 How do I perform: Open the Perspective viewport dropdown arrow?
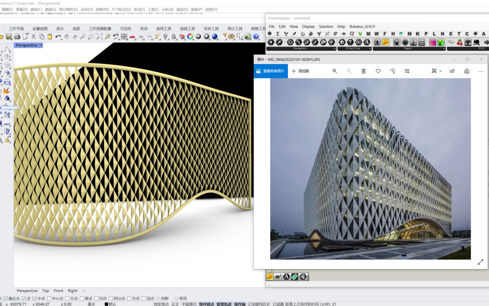(x=41, y=45)
